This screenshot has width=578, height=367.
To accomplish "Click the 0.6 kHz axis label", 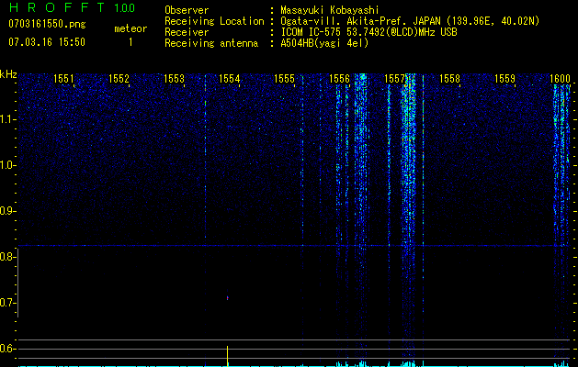I will pyautogui.click(x=7, y=349).
